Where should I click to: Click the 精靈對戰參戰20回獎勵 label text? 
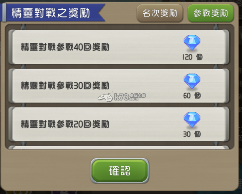pos(65,124)
